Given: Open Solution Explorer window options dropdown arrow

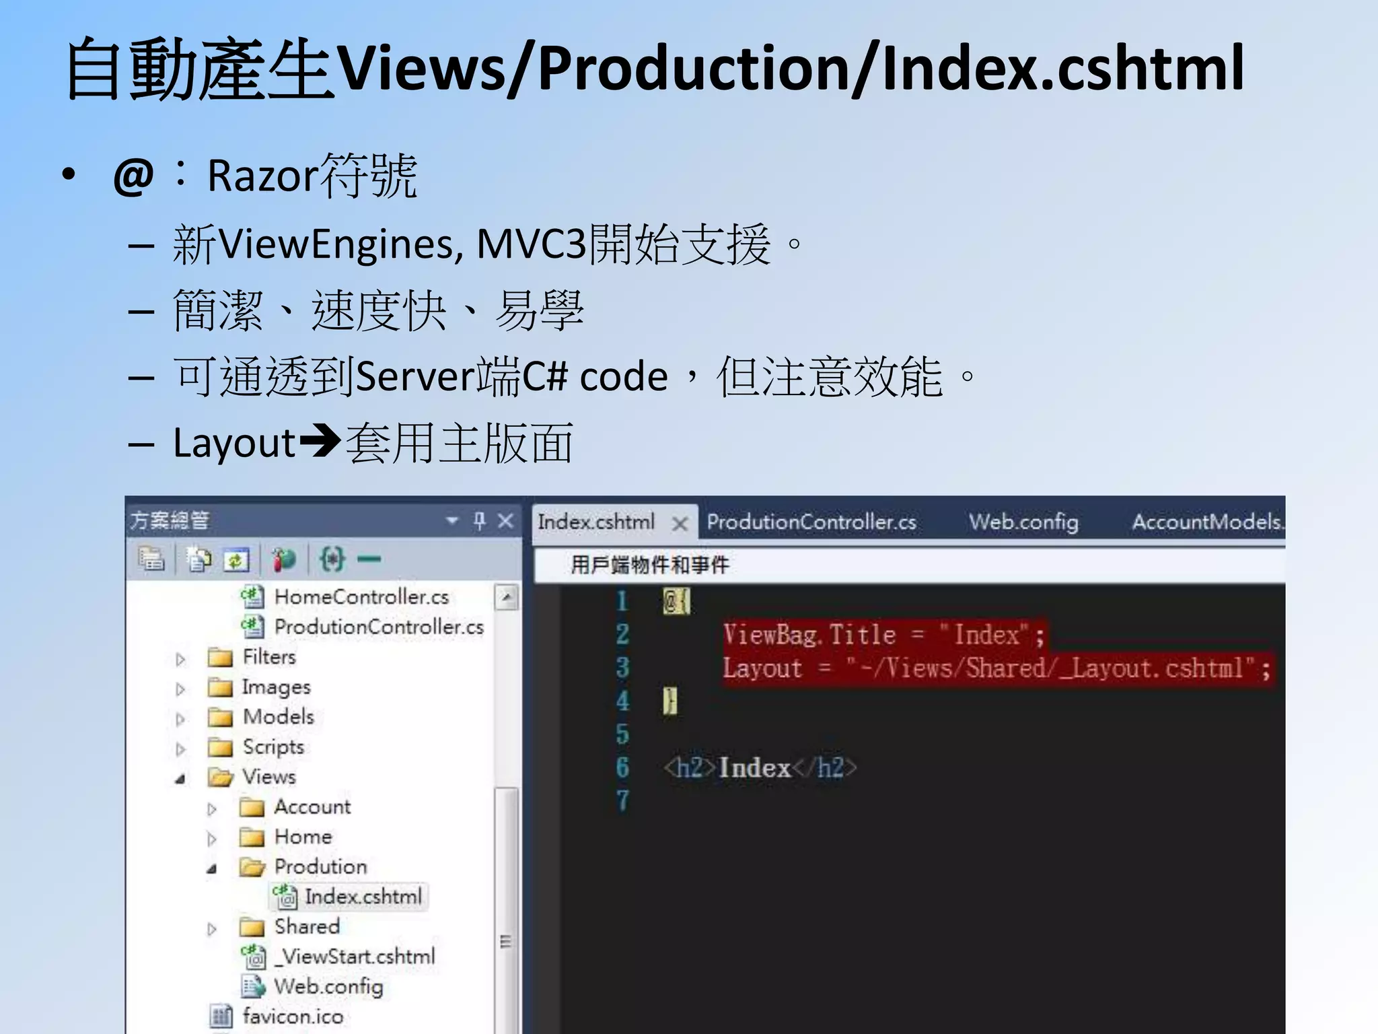Looking at the screenshot, I should tap(452, 520).
